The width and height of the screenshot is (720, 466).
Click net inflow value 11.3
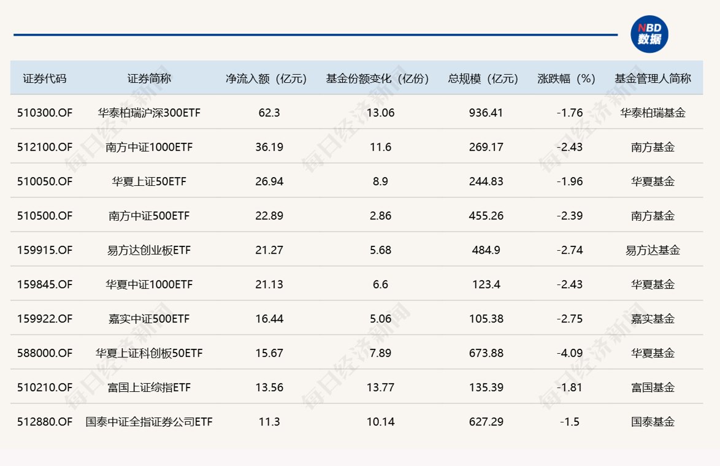[x=269, y=421]
